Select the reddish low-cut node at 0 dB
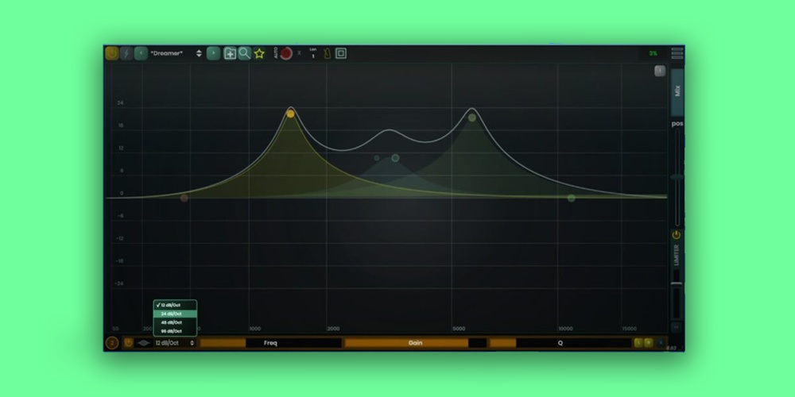 point(184,198)
